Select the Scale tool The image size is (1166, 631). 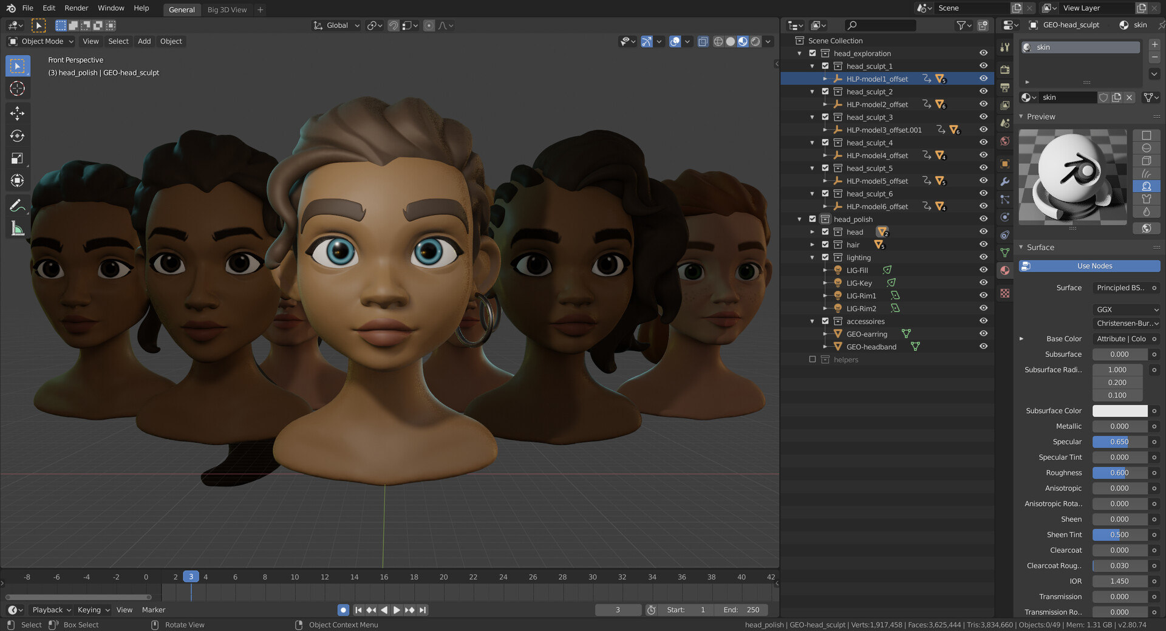(x=18, y=159)
